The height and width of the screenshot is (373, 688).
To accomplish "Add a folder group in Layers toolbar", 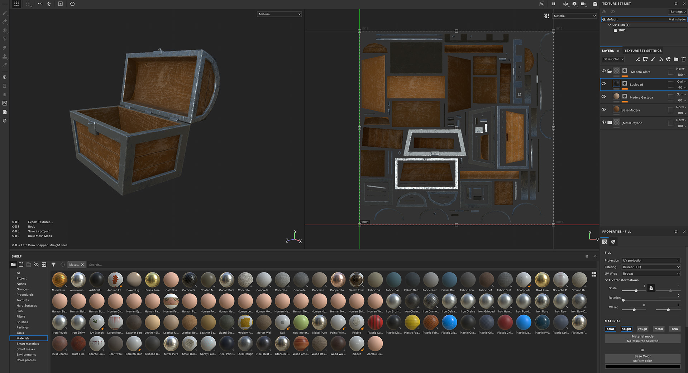I will click(x=676, y=59).
